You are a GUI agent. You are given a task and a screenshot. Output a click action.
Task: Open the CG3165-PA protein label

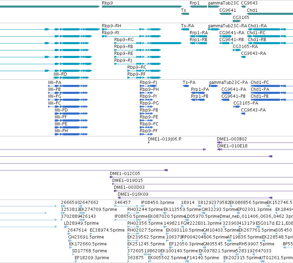[x=246, y=103]
